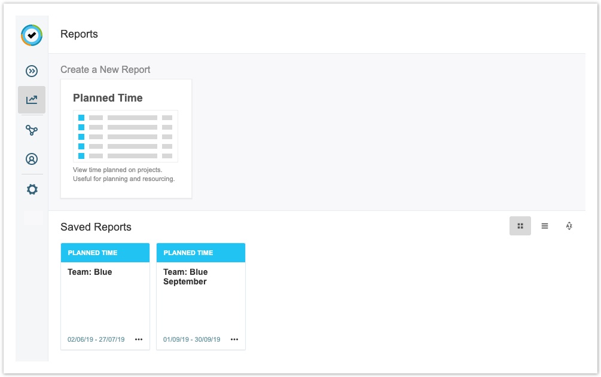Open Reports via the chart icon
Screen dimensions: 601x377
tap(32, 100)
